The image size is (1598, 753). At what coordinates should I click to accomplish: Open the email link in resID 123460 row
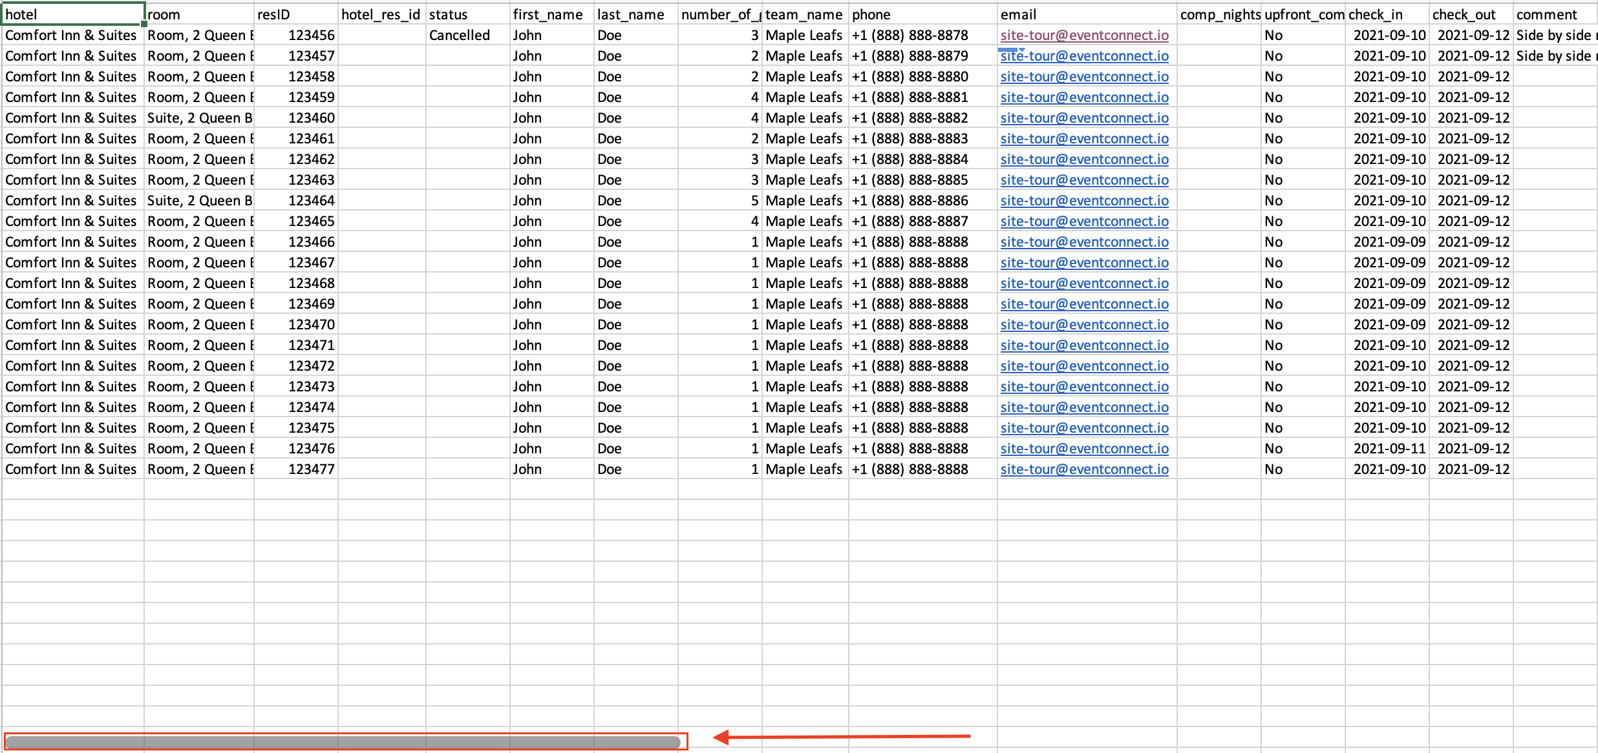pos(1084,118)
